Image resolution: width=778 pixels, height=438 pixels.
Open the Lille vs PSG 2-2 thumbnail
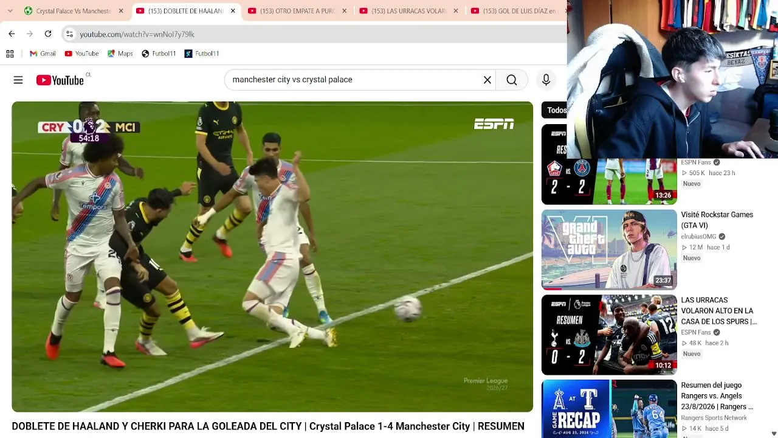point(609,164)
